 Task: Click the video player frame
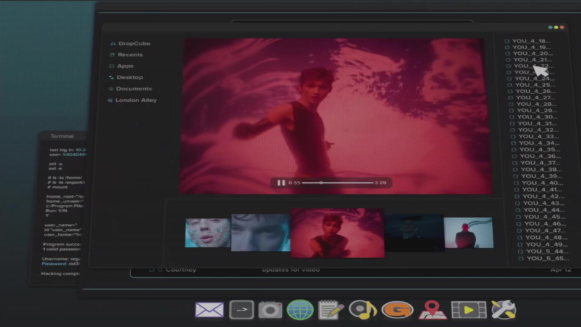pyautogui.click(x=336, y=116)
